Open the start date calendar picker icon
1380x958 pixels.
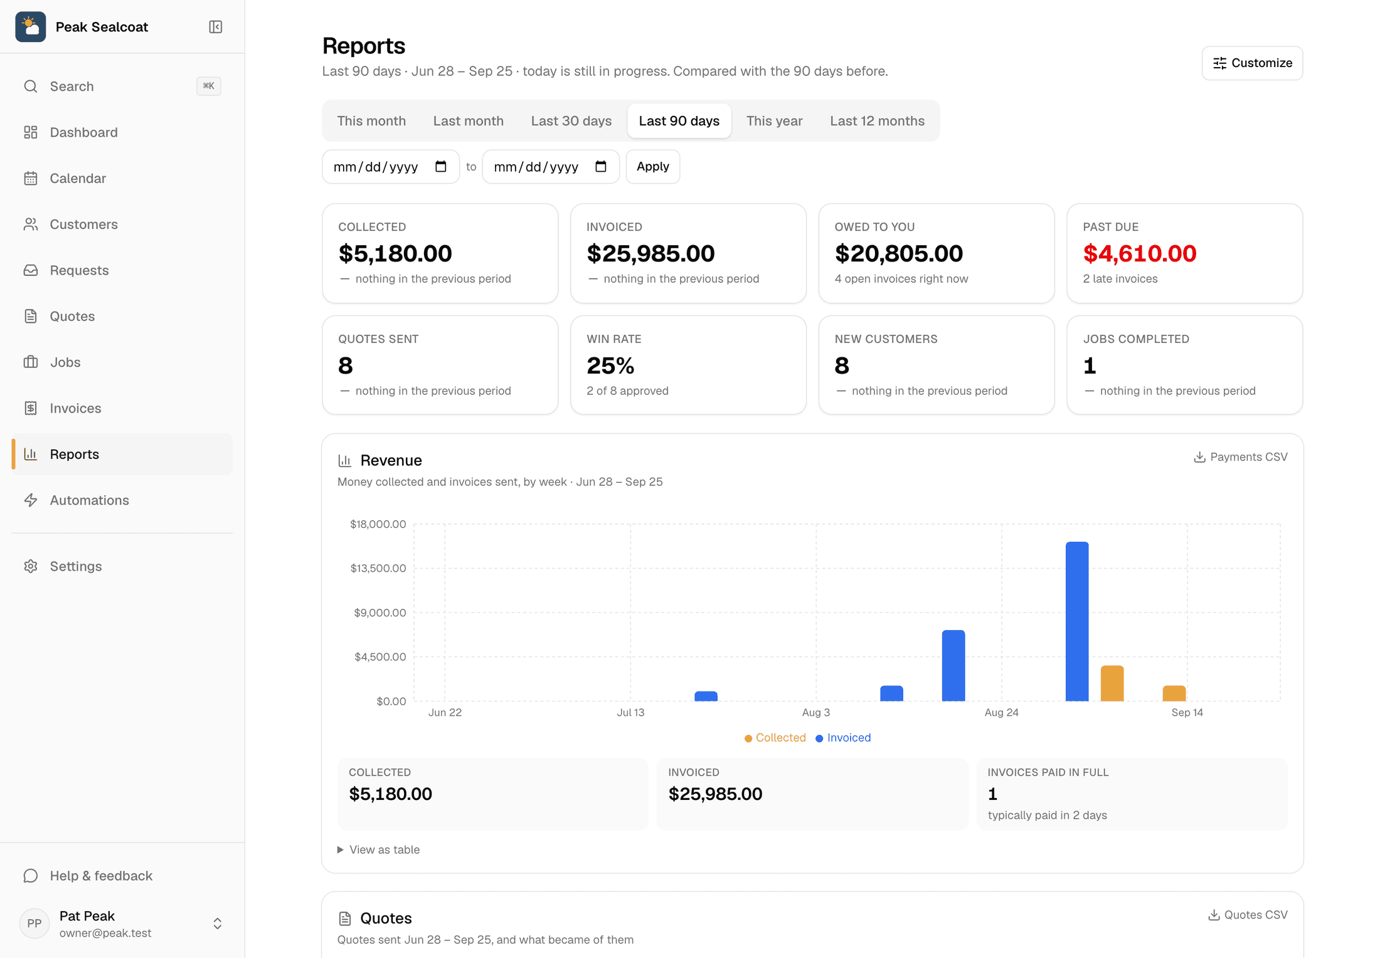click(441, 167)
